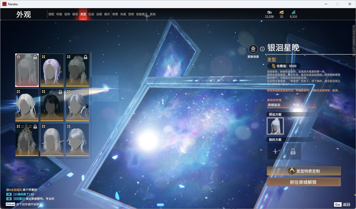Open the 远程 tab
The height and width of the screenshot is (209, 356).
99,14
